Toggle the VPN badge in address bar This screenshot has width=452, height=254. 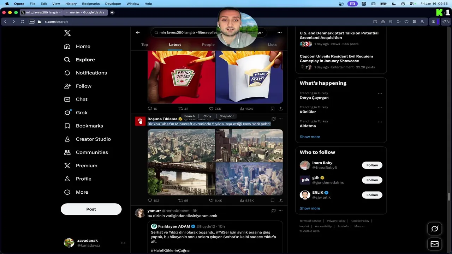32,22
